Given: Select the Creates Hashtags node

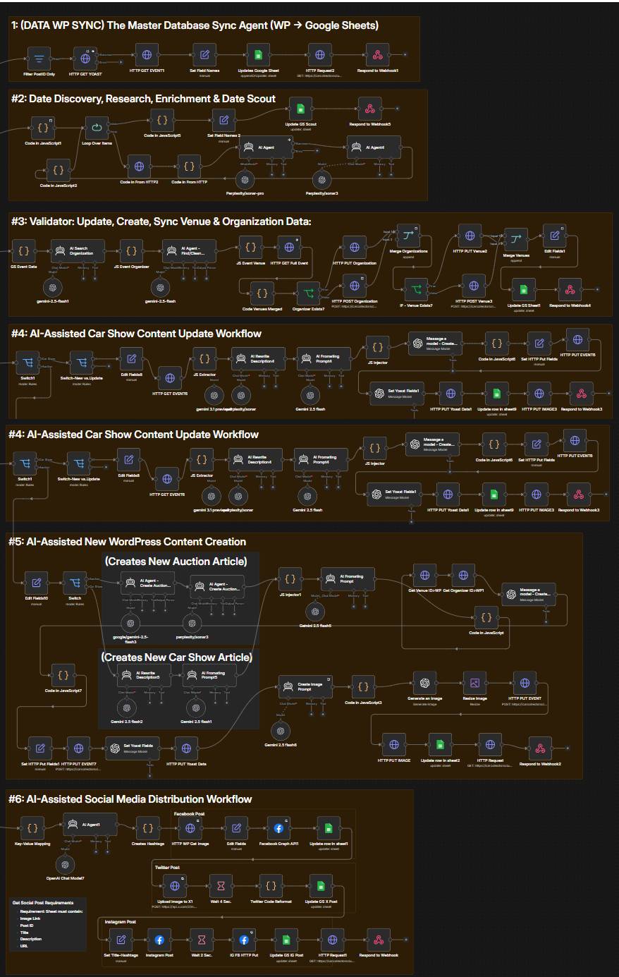Looking at the screenshot, I should [147, 828].
